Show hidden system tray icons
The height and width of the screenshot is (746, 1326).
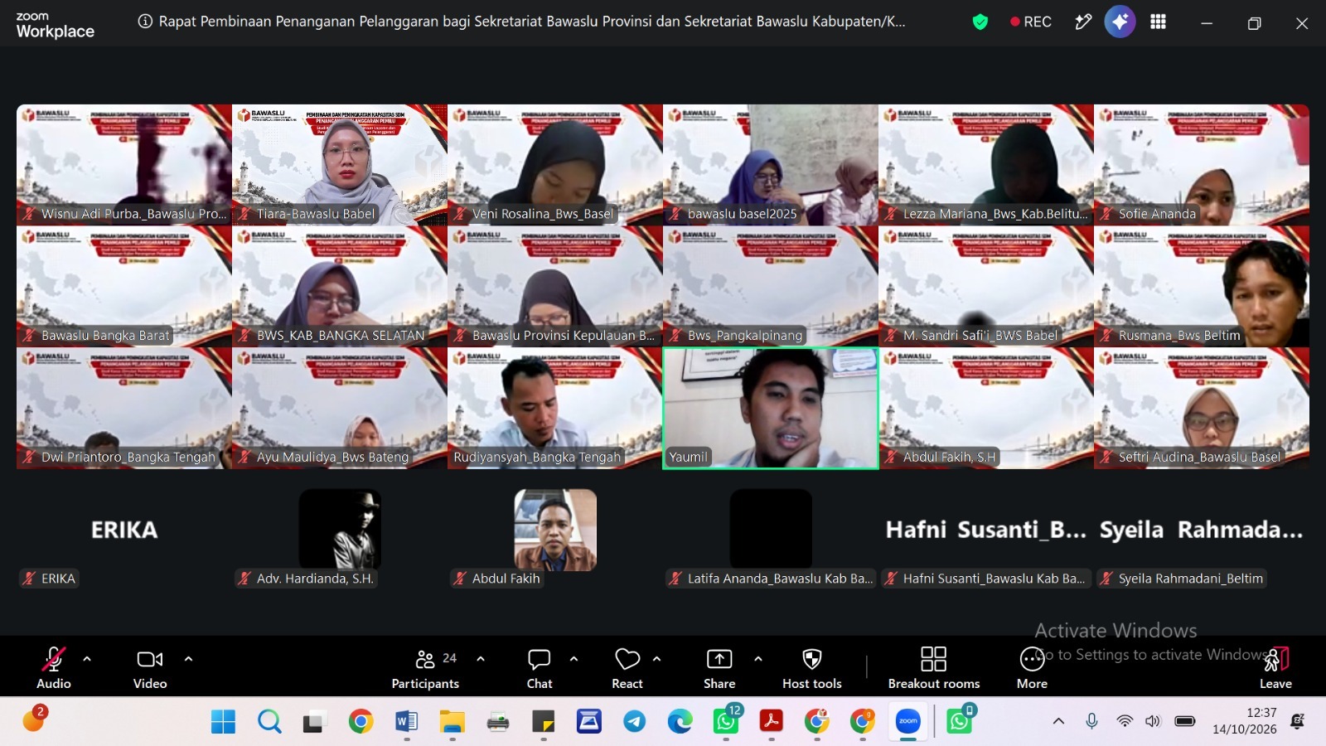pos(1058,721)
